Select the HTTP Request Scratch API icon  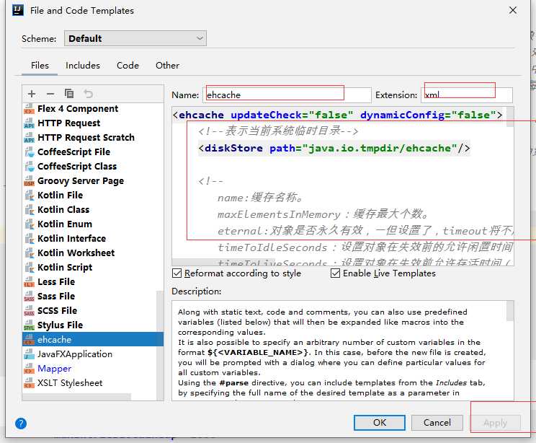[x=30, y=138]
